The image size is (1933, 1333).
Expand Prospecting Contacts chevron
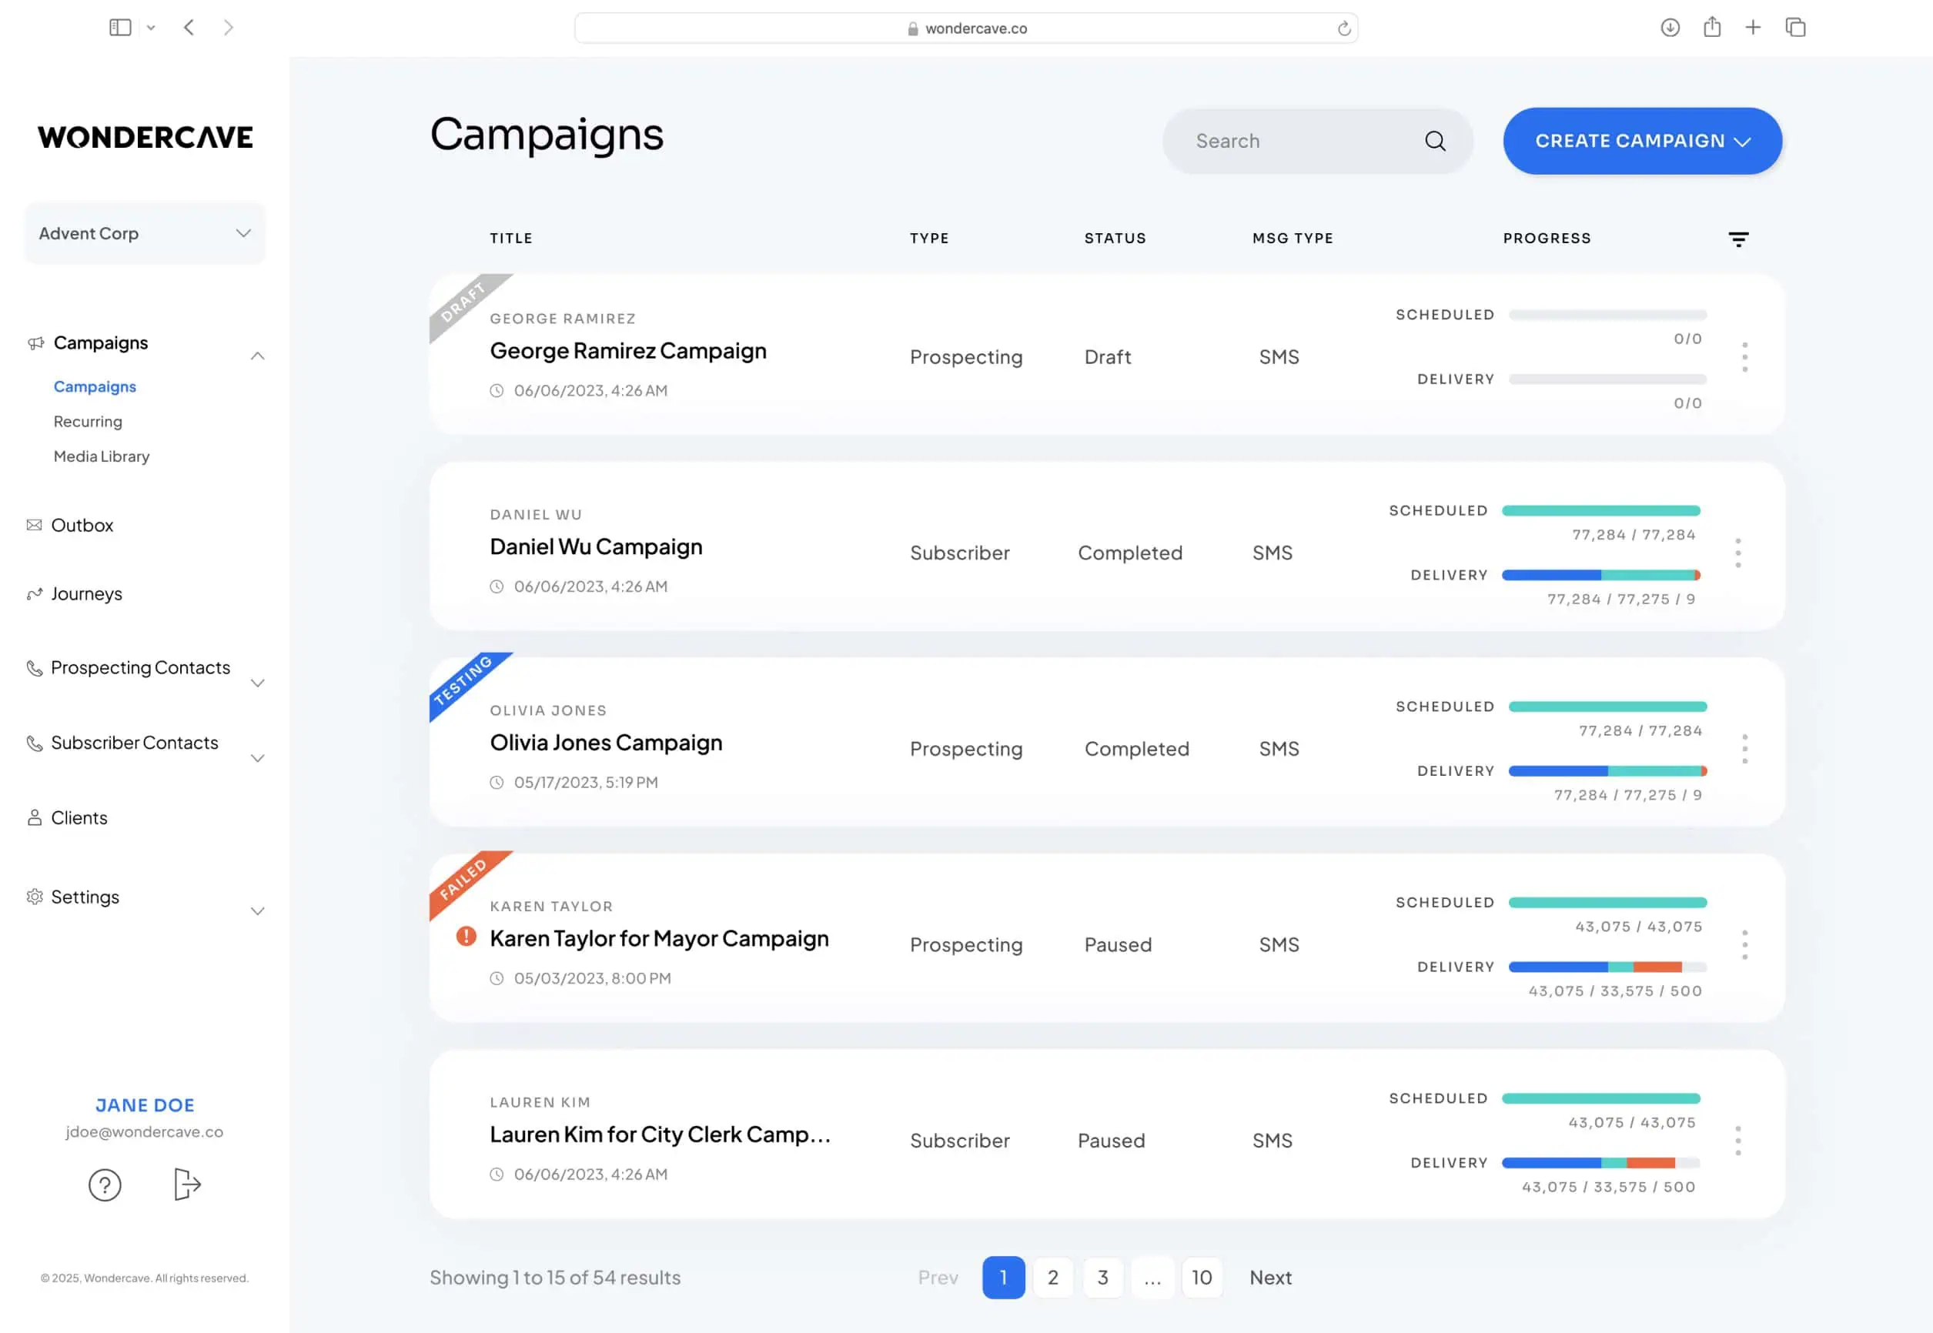pos(257,683)
